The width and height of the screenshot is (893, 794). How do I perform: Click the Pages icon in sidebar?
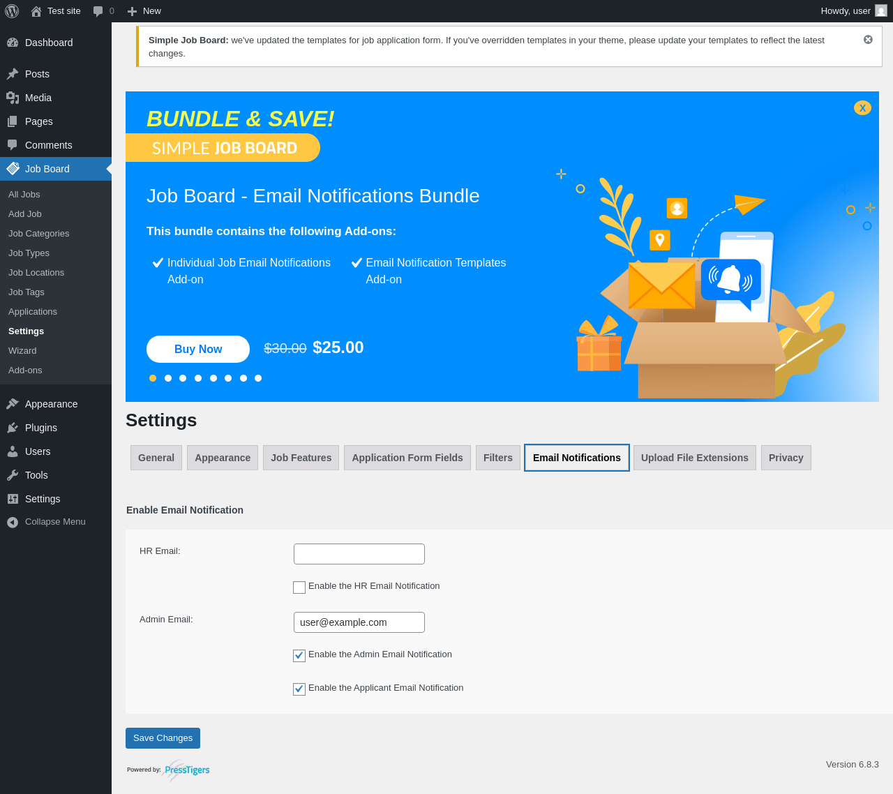(x=13, y=121)
